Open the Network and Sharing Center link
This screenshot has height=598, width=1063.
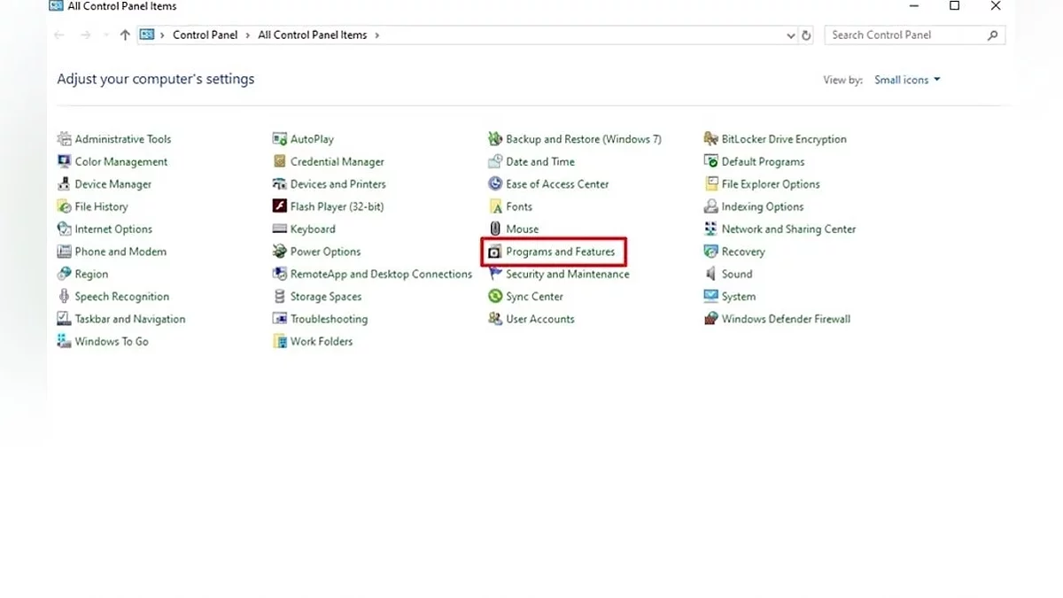(x=788, y=229)
